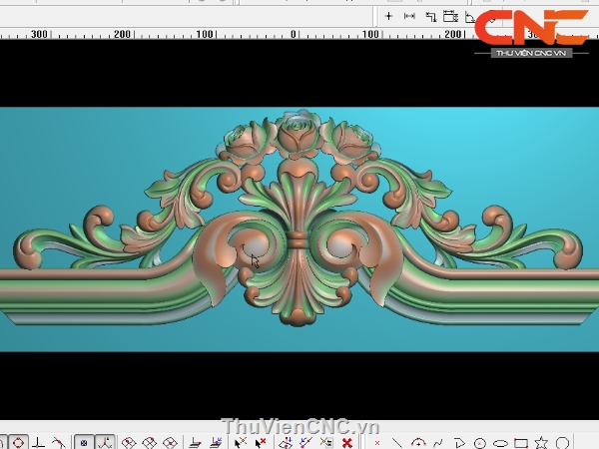The width and height of the screenshot is (599, 449).
Task: Toggle the perpendicular snap option
Action: click(38, 442)
